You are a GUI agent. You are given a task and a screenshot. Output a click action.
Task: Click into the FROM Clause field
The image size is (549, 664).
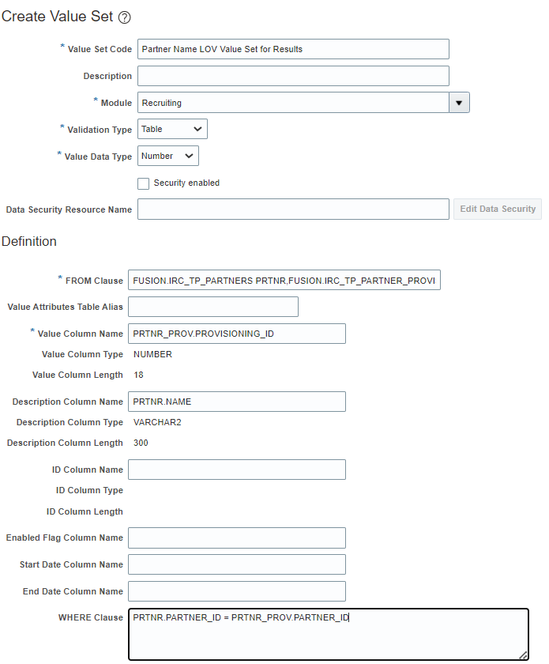[x=284, y=280]
